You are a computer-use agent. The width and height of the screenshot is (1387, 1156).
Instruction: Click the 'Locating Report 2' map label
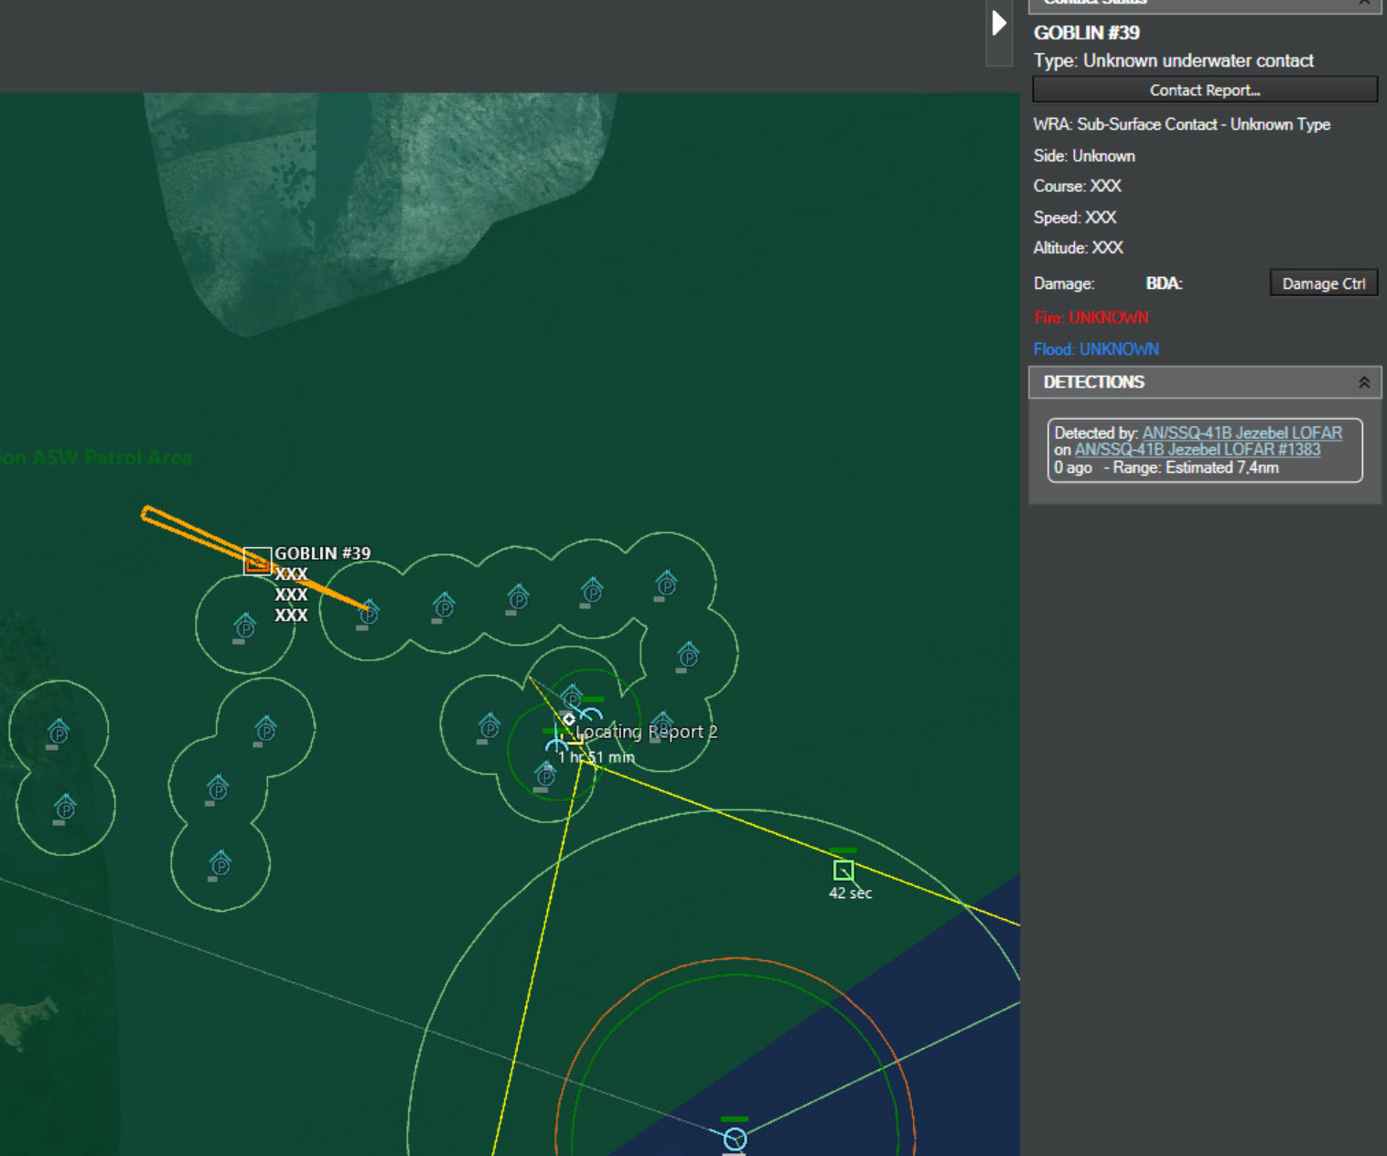tap(647, 732)
